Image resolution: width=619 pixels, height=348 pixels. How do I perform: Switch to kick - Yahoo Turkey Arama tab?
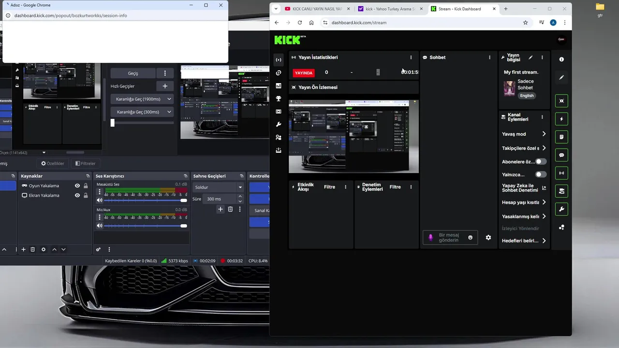point(390,9)
